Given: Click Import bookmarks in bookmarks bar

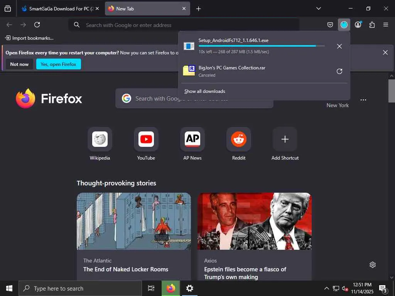Looking at the screenshot, I should [x=29, y=38].
